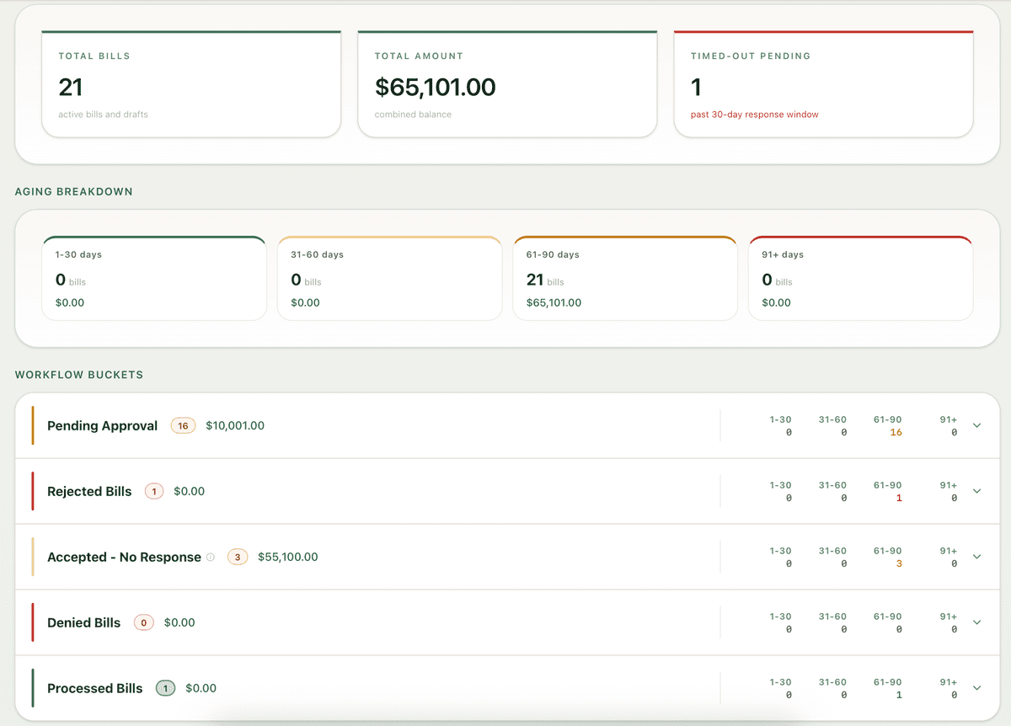The image size is (1011, 726).
Task: Expand the Processed Bills bucket chevron
Action: pos(977,688)
